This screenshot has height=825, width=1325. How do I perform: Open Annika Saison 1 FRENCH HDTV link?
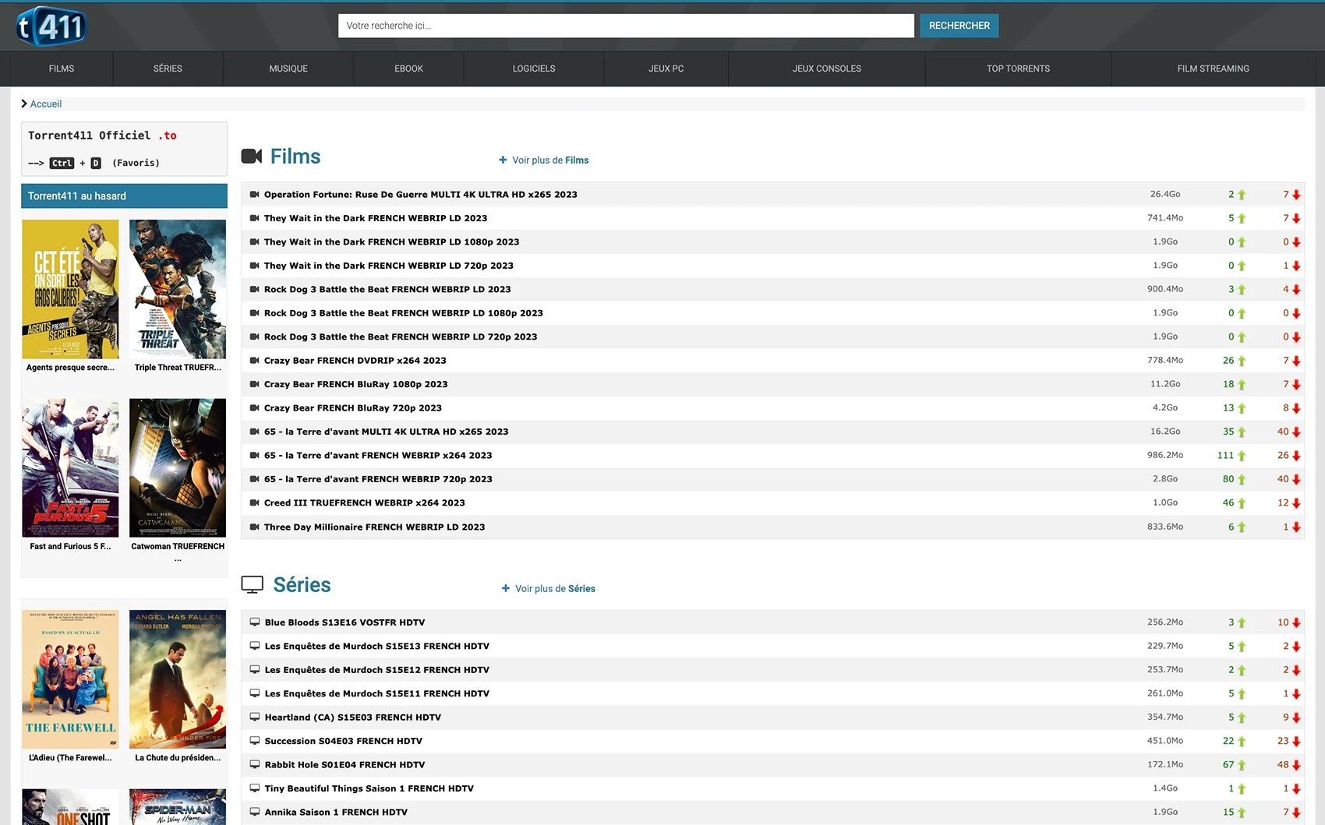pyautogui.click(x=336, y=813)
